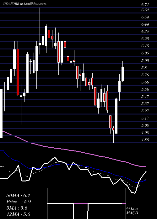Select the 6.64 price axis label
The image size is (157, 219).
tap(145, 10)
